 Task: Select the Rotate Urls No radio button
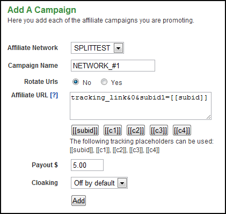[x=76, y=82]
